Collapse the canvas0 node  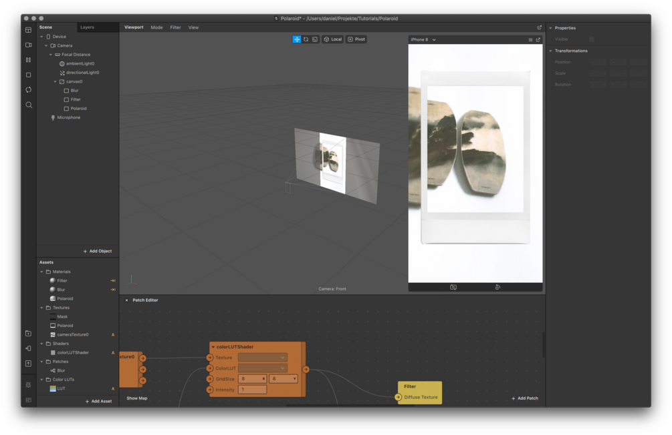pyautogui.click(x=55, y=81)
